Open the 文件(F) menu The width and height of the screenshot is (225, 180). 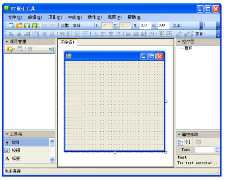(x=15, y=17)
